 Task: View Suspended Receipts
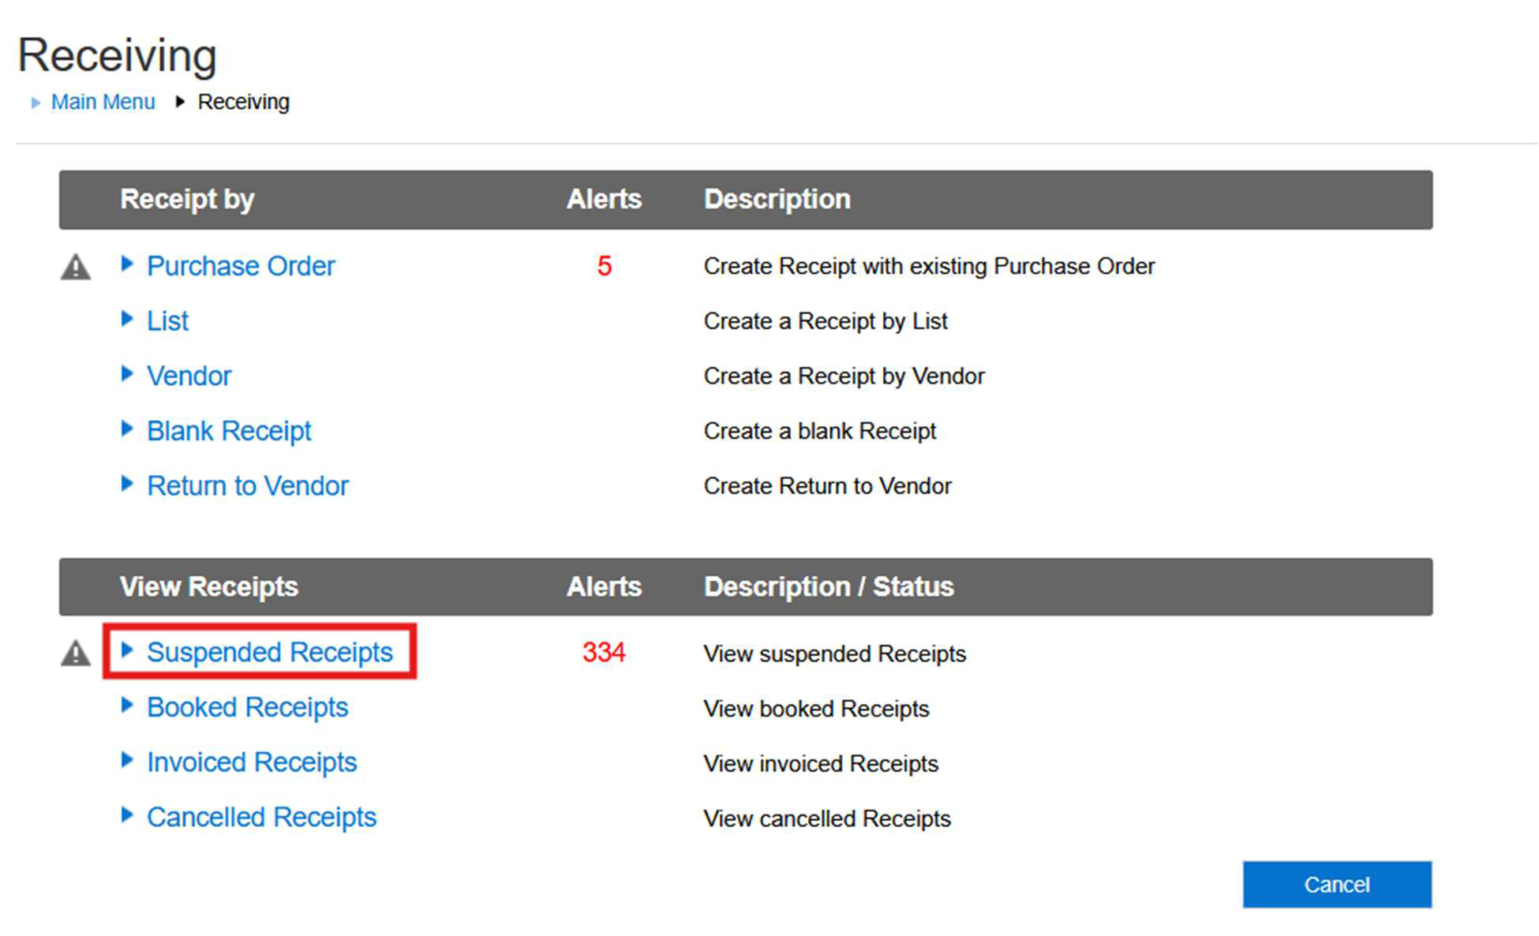[x=269, y=653]
